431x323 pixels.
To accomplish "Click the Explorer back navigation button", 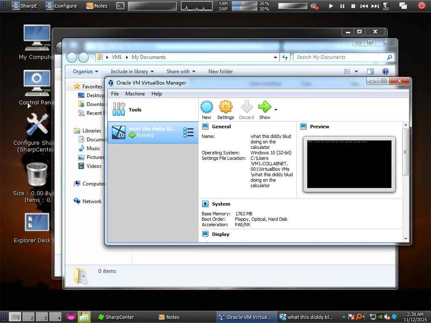I will tap(72, 57).
